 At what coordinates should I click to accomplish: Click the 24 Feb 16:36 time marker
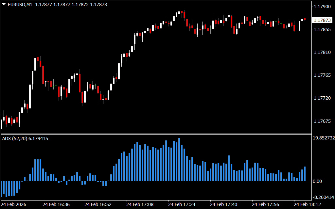click(x=56, y=204)
